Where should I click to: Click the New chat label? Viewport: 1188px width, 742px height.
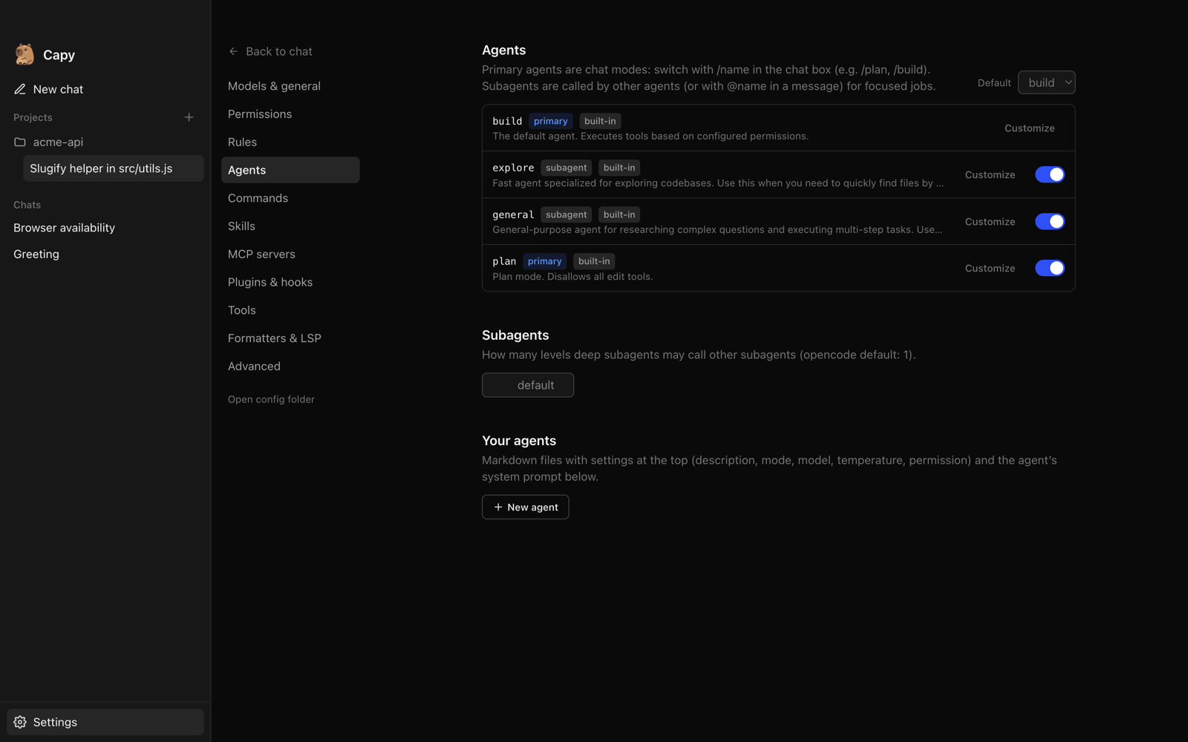[x=58, y=89]
